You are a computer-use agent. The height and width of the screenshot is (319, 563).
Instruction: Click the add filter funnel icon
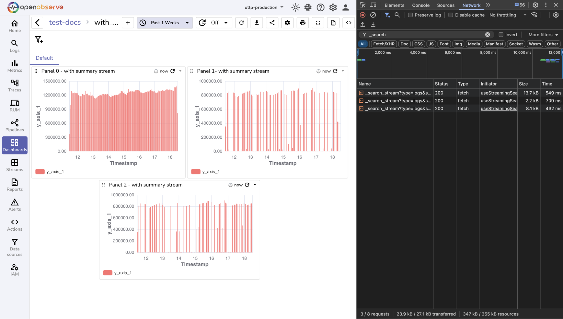(x=39, y=40)
